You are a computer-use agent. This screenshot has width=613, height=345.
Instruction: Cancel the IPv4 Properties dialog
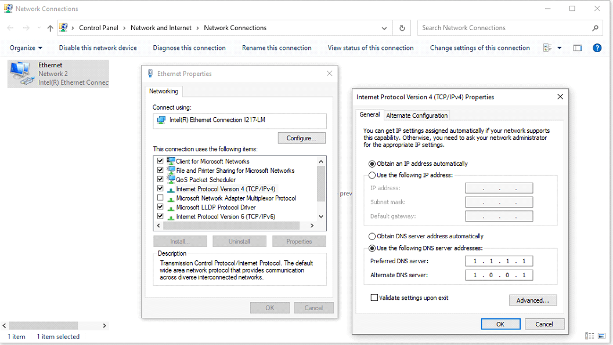tap(544, 324)
